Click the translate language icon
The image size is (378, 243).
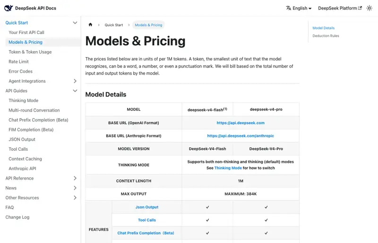288,8
